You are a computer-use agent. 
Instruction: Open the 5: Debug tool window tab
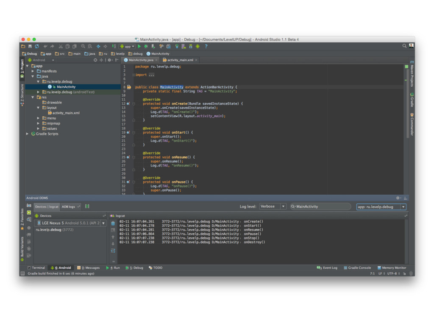(134, 268)
